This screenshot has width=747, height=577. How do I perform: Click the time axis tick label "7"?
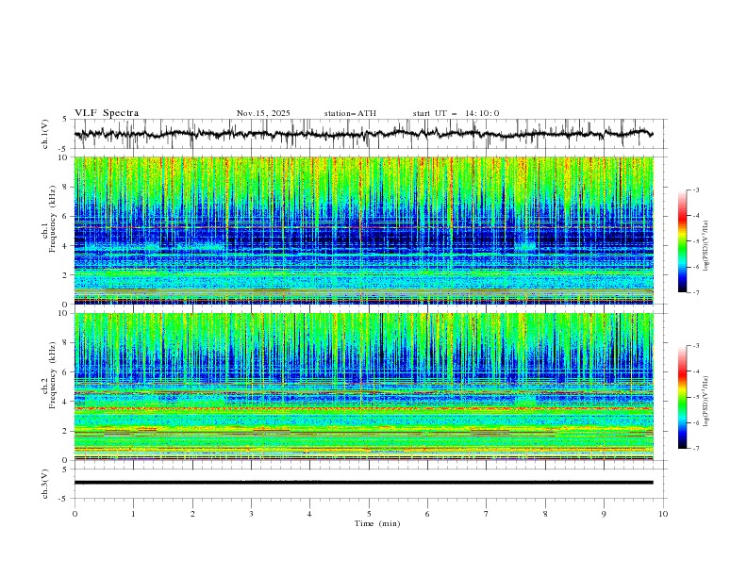(487, 514)
